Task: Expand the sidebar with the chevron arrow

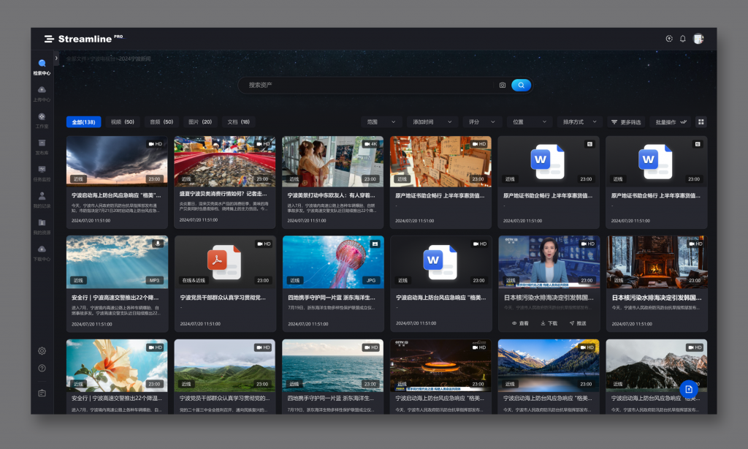Action: pyautogui.click(x=56, y=59)
